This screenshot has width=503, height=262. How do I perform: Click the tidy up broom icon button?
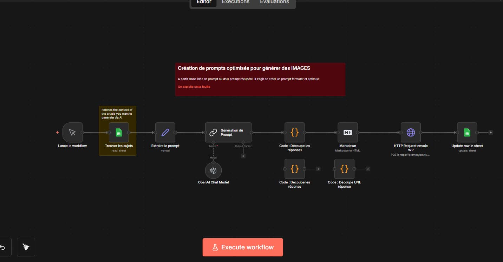pos(26,247)
